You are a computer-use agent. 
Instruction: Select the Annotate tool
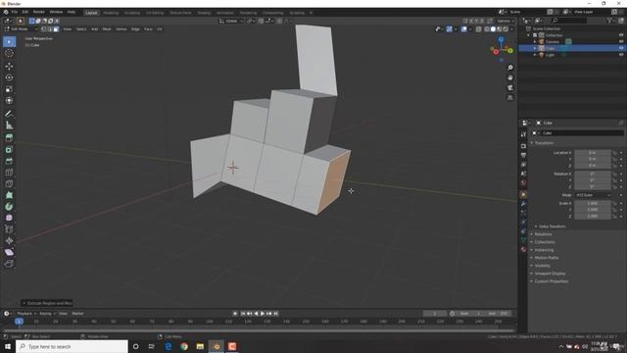(x=9, y=114)
